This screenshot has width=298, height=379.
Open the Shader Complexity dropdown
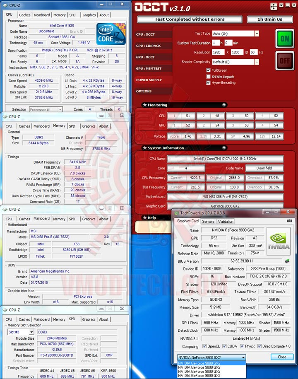pyautogui.click(x=257, y=62)
